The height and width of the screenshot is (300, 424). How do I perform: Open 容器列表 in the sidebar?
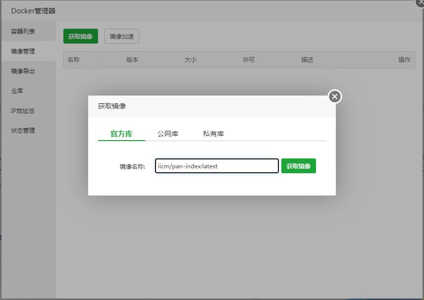pyautogui.click(x=23, y=32)
